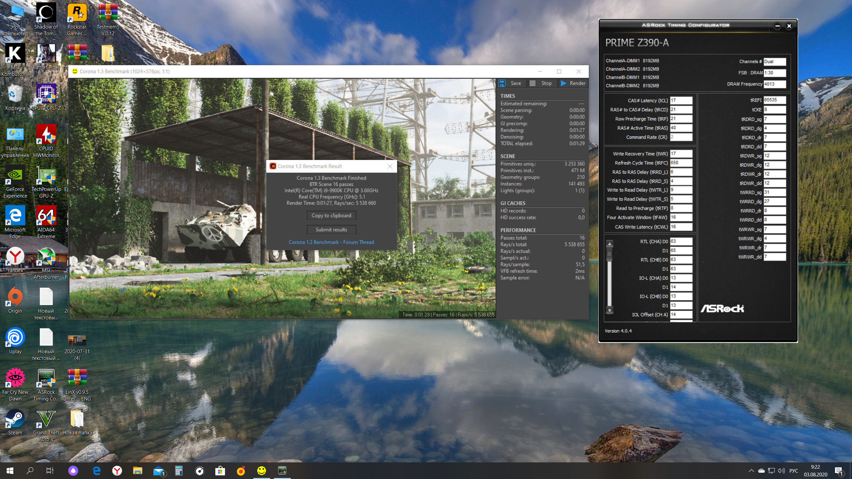Open the Corona 1.3 Benchmark Forum Thread link
Image resolution: width=852 pixels, height=479 pixels.
(x=331, y=242)
